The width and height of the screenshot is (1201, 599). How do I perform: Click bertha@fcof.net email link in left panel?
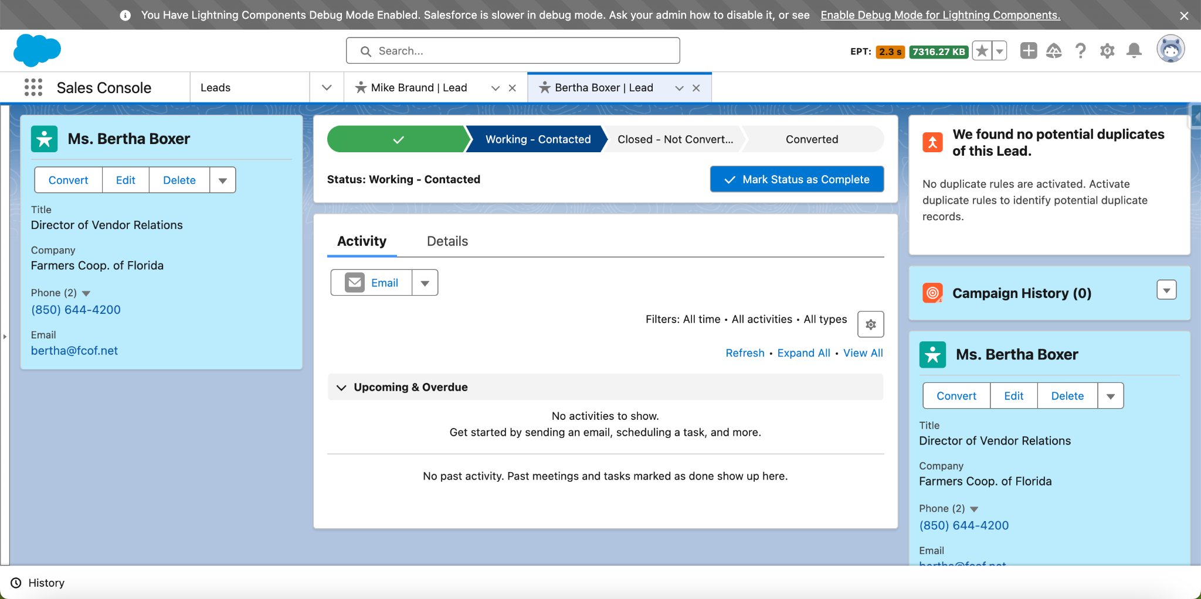coord(74,351)
